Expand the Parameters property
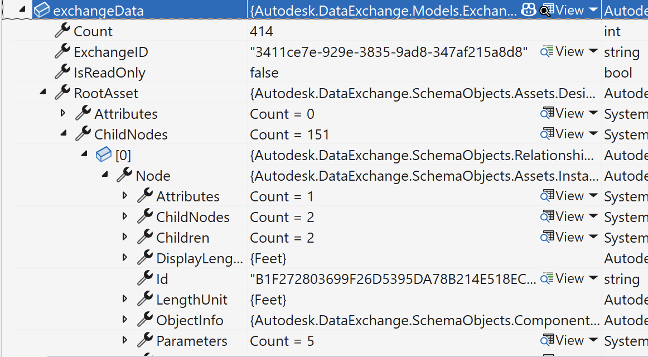The width and height of the screenshot is (648, 357). [x=125, y=340]
